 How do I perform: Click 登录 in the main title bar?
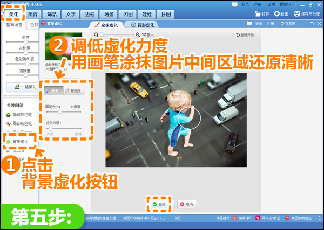tap(245, 4)
